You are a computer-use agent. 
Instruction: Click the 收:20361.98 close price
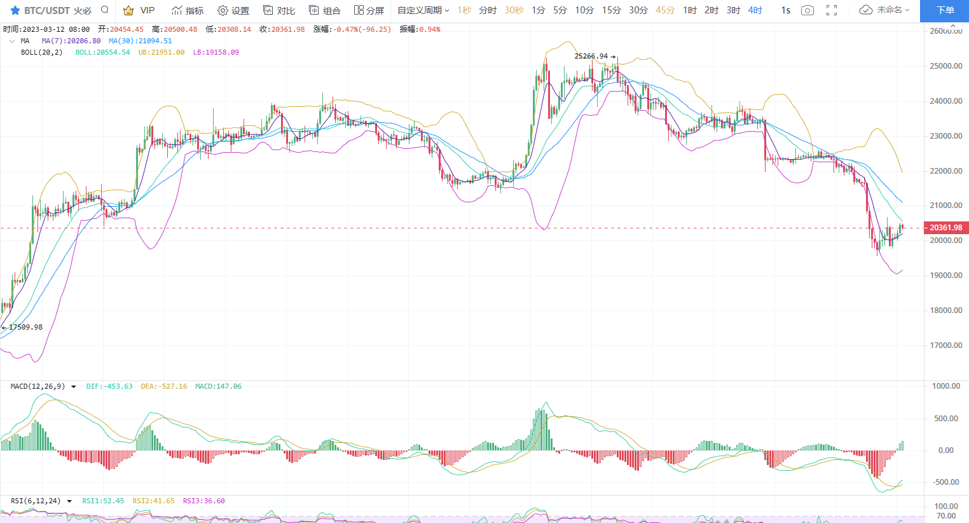click(x=282, y=29)
